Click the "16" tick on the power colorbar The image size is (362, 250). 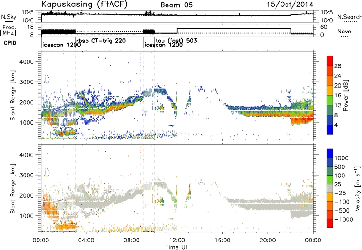(x=338, y=96)
